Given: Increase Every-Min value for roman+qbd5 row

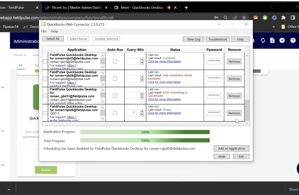Looking at the screenshot, I should pos(142,111).
